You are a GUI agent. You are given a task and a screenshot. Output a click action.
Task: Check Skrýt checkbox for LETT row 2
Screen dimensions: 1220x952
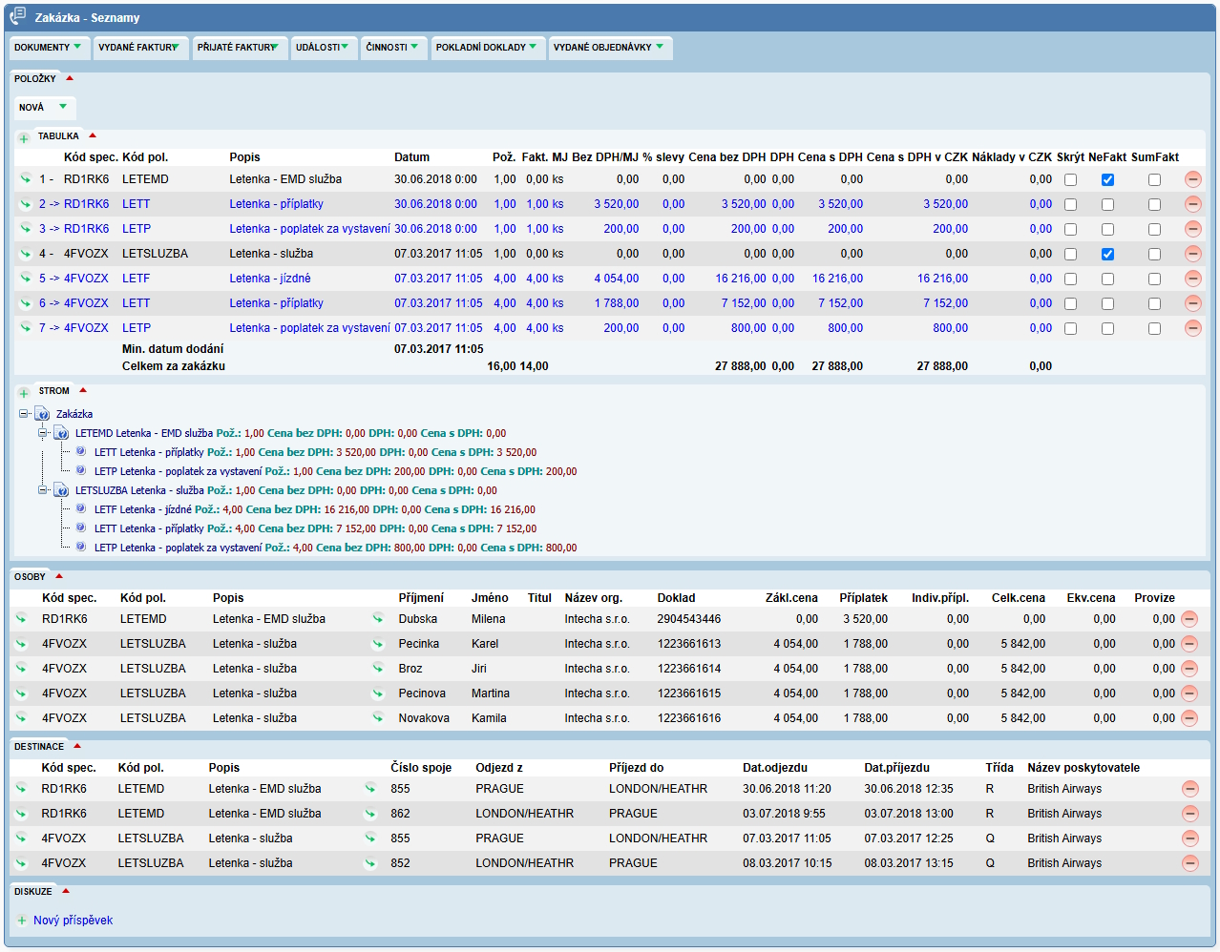pos(1070,204)
